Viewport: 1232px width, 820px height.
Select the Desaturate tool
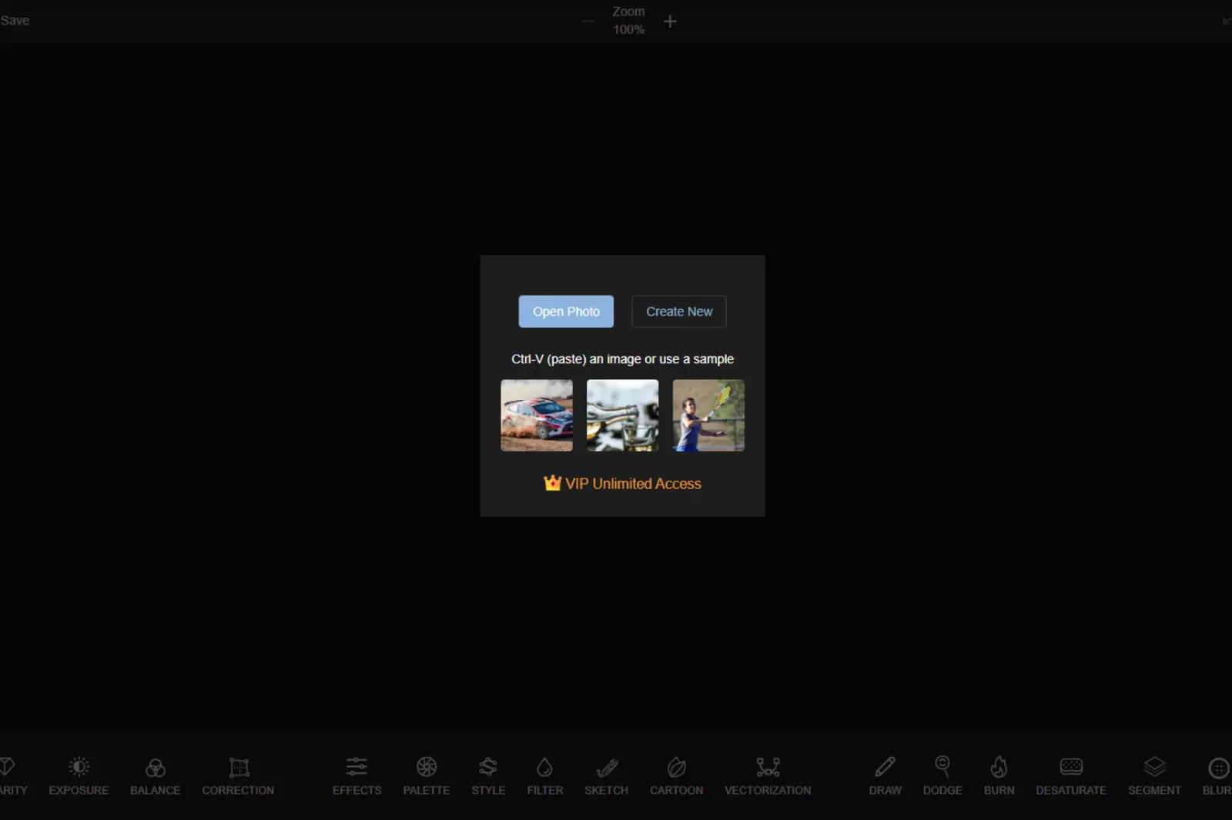[x=1070, y=775]
